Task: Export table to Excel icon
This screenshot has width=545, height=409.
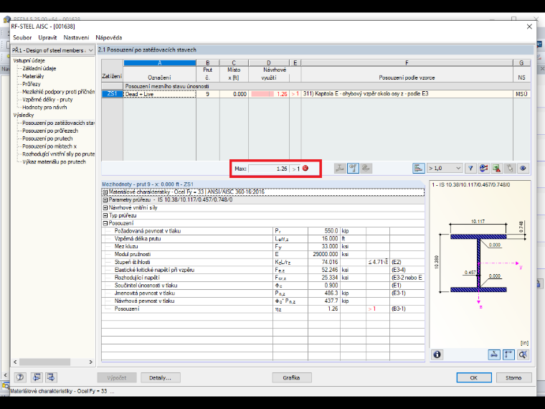Action: click(497, 169)
